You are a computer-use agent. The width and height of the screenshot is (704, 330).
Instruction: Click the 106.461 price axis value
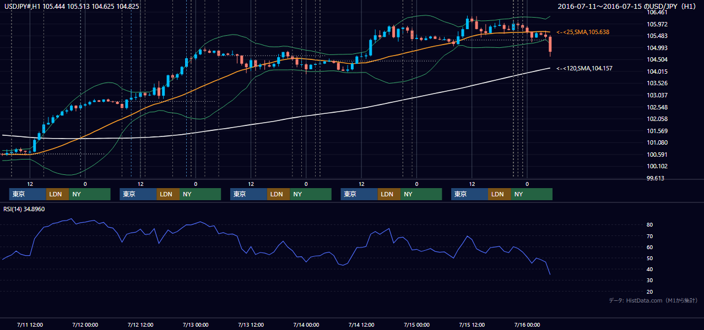[657, 12]
